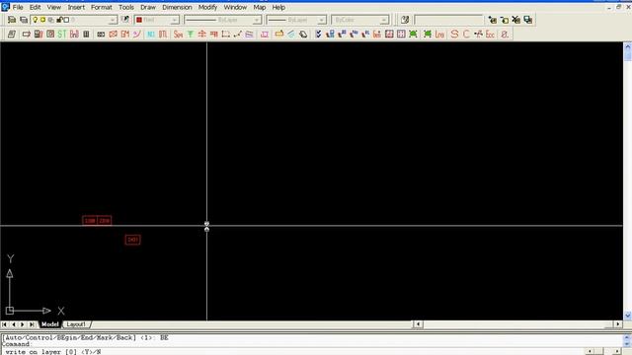
Task: Open the Insert menu
Action: point(76,7)
